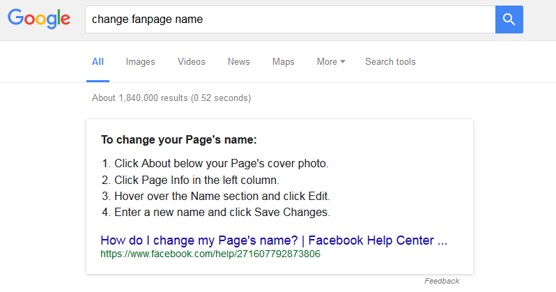Expand the More dropdown menu
This screenshot has width=556, height=292.
point(331,62)
